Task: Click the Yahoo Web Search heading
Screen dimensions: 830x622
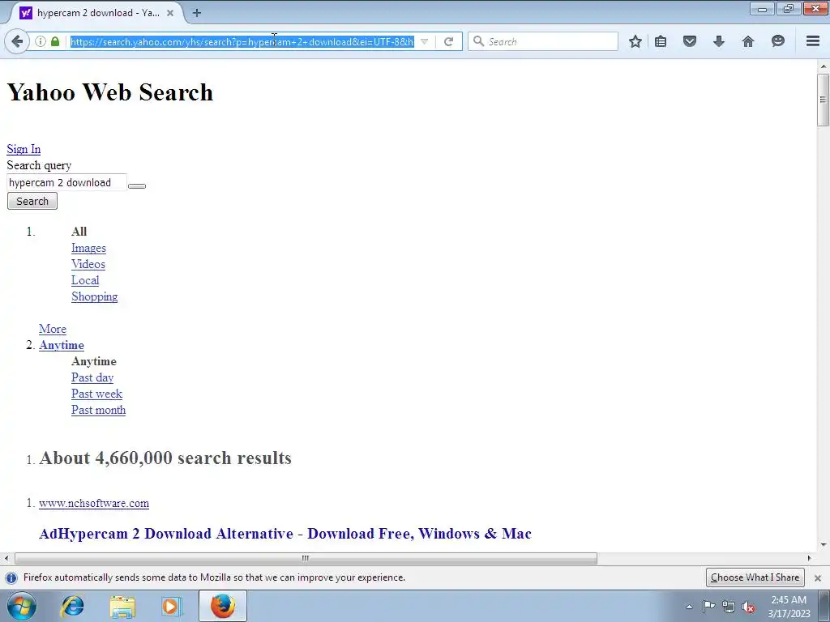Action: (110, 92)
